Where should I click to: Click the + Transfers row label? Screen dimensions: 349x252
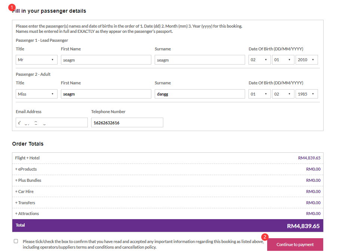[x=25, y=203]
